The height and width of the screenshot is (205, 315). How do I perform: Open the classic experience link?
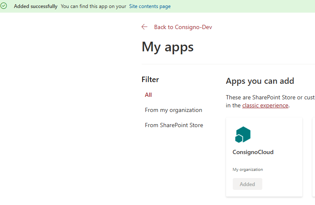click(x=265, y=106)
